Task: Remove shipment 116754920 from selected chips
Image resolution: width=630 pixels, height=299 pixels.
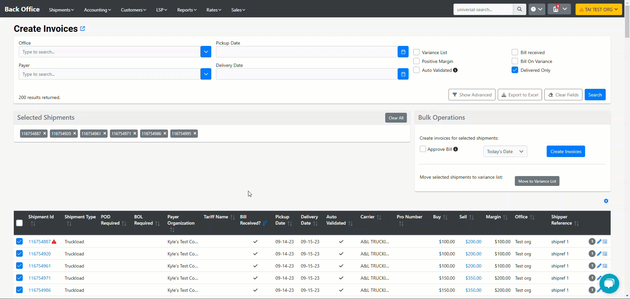Action: coord(75,133)
